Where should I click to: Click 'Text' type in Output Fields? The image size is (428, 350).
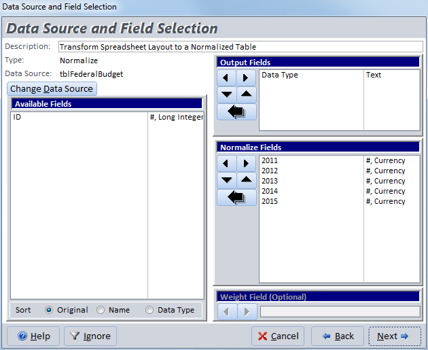374,75
